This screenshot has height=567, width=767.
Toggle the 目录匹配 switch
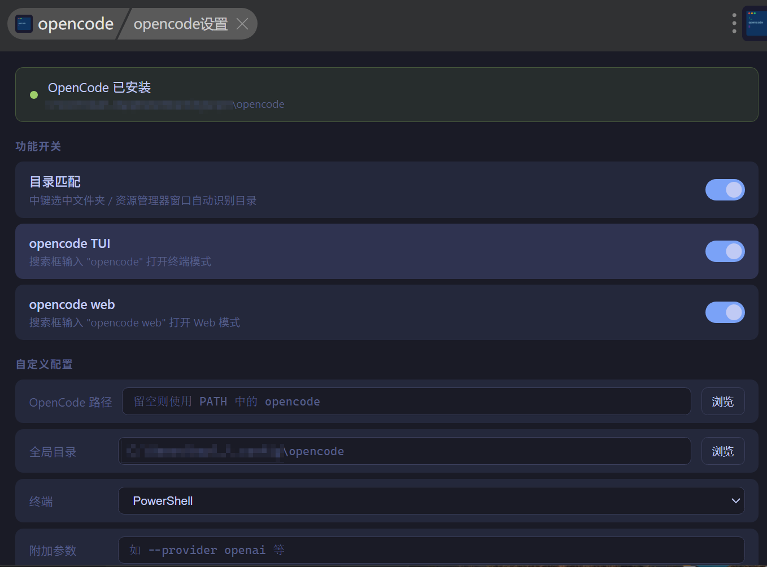[x=725, y=190]
